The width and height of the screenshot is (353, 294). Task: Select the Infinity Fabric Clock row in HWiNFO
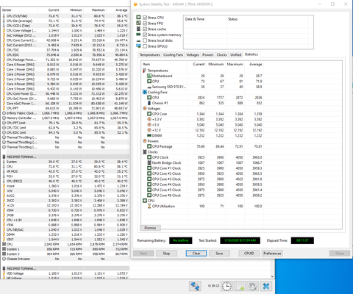point(65,113)
